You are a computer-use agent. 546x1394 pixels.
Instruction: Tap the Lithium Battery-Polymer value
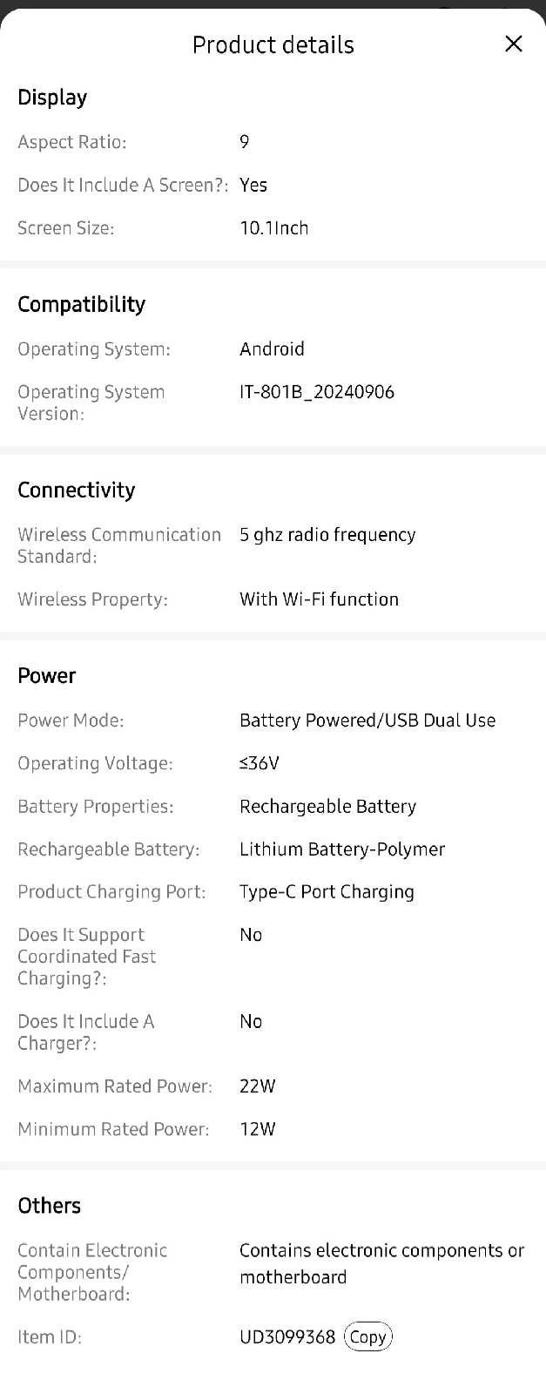341,849
